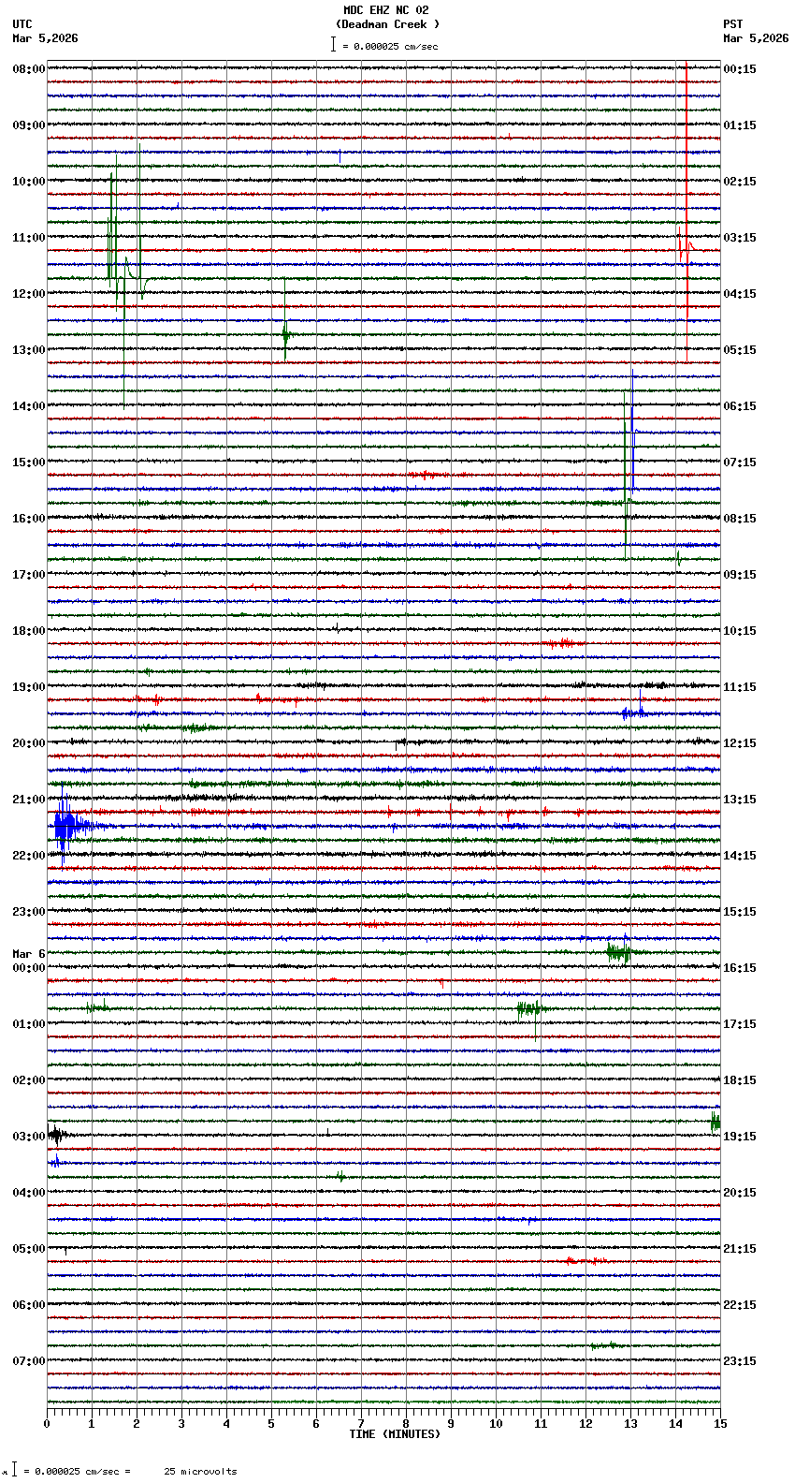Screen dimensions: 795x1483
Task: Click the green event burst near 00:00 UTC
Action: [x=619, y=952]
